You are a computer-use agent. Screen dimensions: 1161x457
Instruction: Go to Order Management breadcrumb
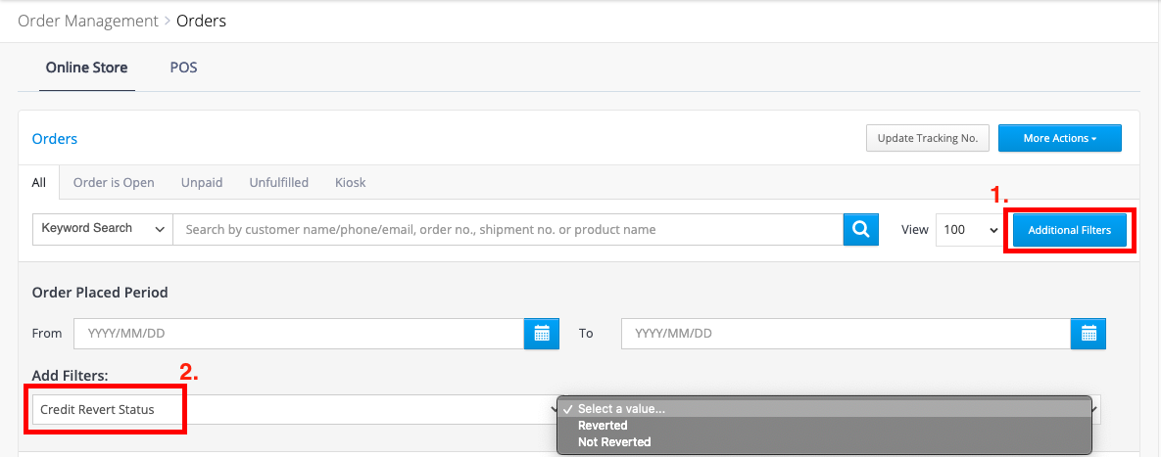pyautogui.click(x=88, y=21)
